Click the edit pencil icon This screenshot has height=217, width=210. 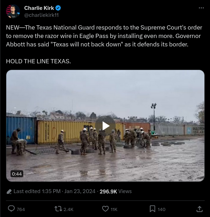click(9, 192)
